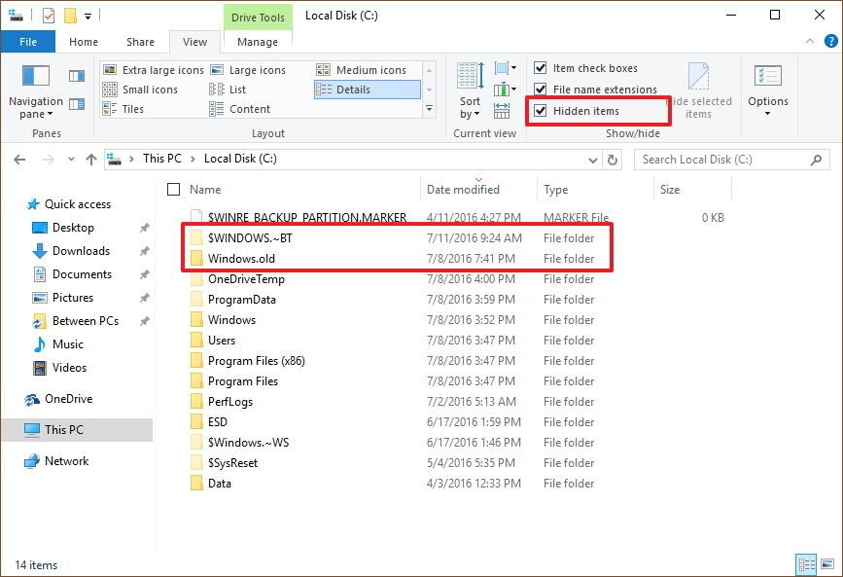Viewport: 843px width, 577px height.
Task: Switch to details view in status bar
Action: [x=806, y=564]
